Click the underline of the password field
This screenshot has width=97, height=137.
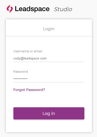point(49,82)
